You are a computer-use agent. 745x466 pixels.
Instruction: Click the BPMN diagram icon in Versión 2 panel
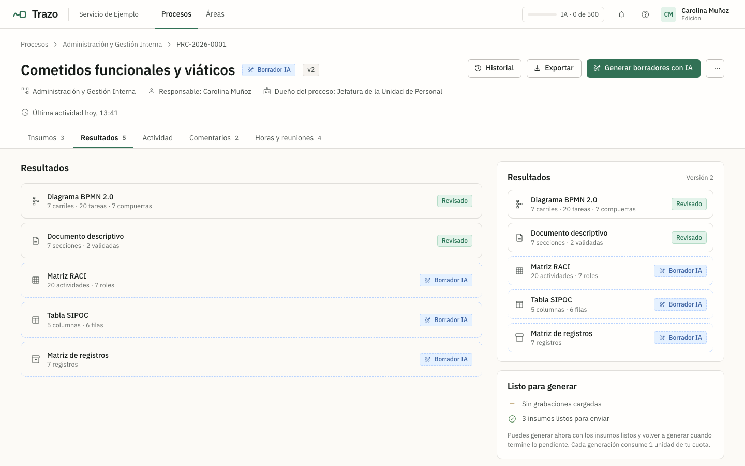[519, 204]
